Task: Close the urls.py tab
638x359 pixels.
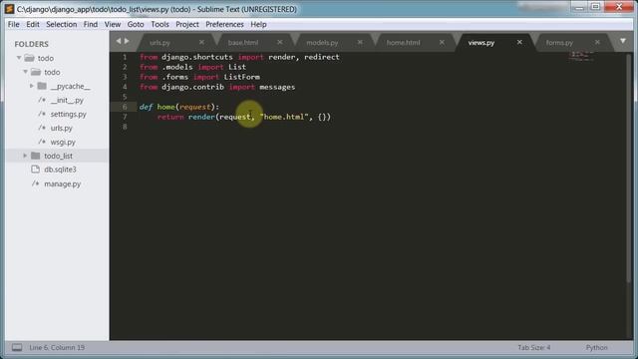Action: tap(201, 42)
